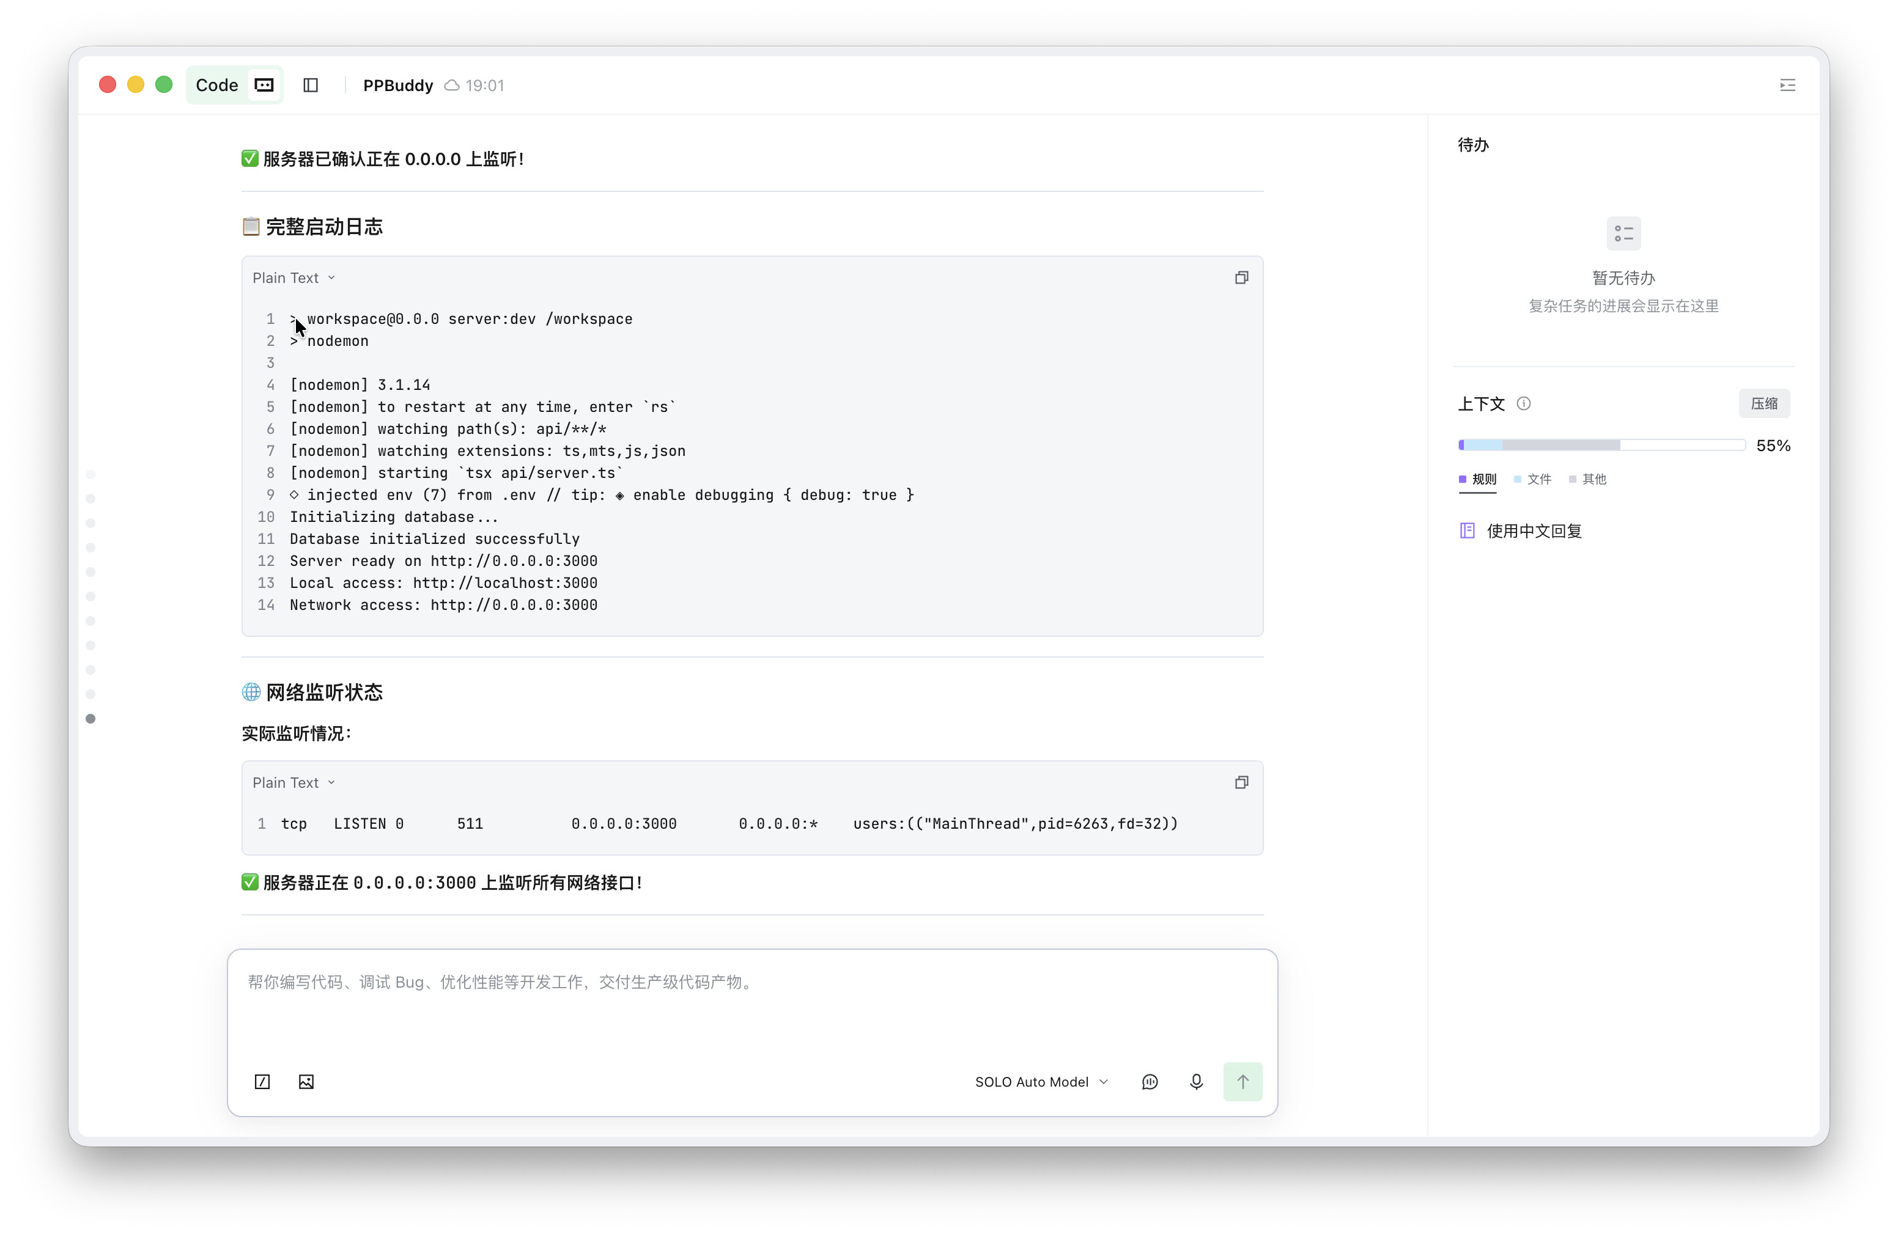
Task: Send message with the green arrow button
Action: click(1243, 1082)
